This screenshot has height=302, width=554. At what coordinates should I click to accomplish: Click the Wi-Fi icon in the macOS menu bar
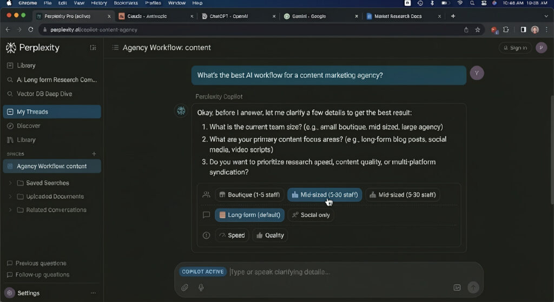(460, 3)
